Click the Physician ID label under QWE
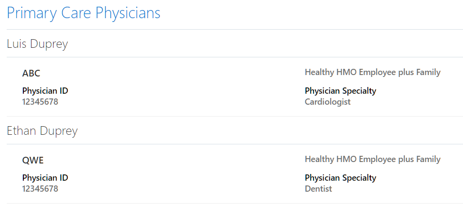463x206 pixels. point(45,178)
